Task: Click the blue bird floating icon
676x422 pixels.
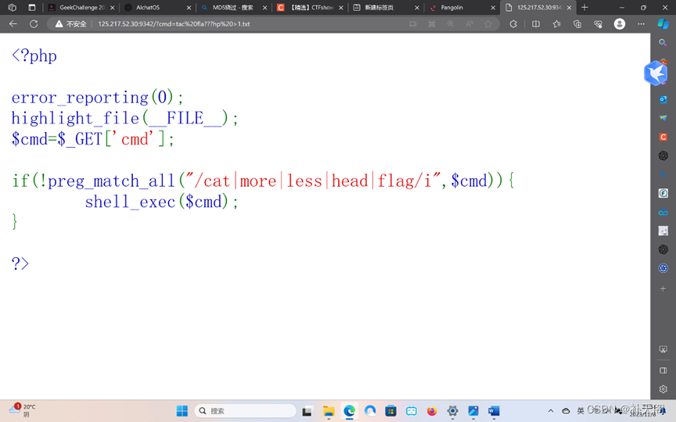Action: tap(656, 73)
